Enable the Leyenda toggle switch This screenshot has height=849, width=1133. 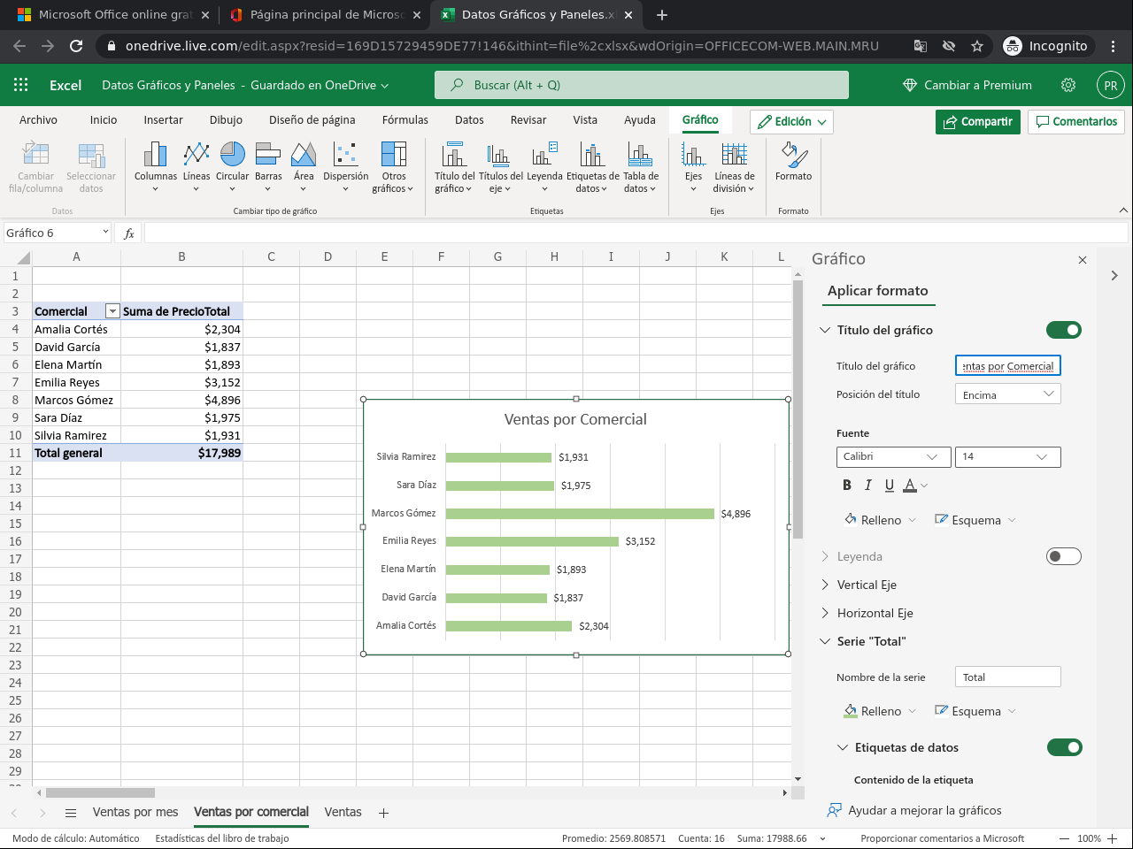pyautogui.click(x=1063, y=556)
